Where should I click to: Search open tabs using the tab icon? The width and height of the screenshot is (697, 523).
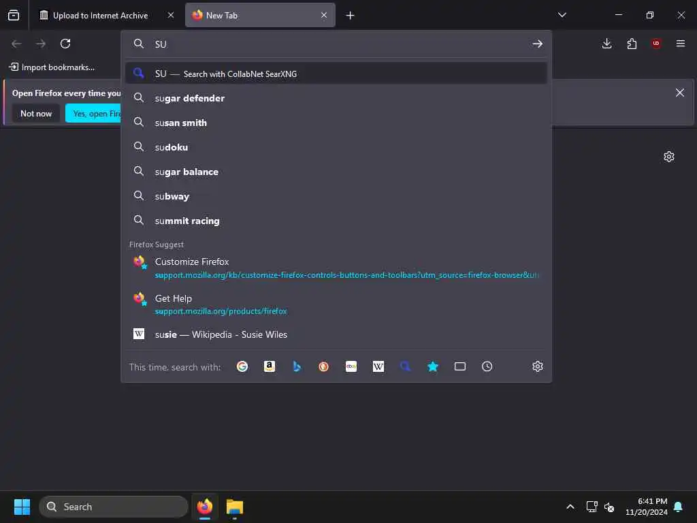pos(460,366)
